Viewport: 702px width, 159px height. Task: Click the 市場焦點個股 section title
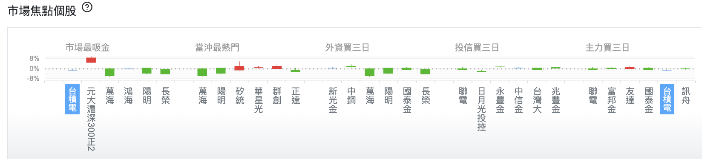(x=42, y=11)
